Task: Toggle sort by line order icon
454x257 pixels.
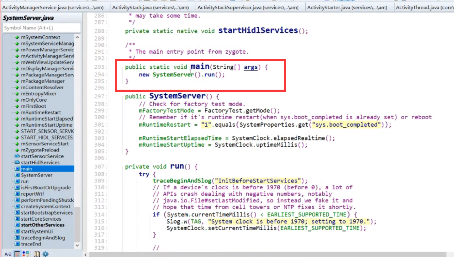Action: click(x=17, y=254)
